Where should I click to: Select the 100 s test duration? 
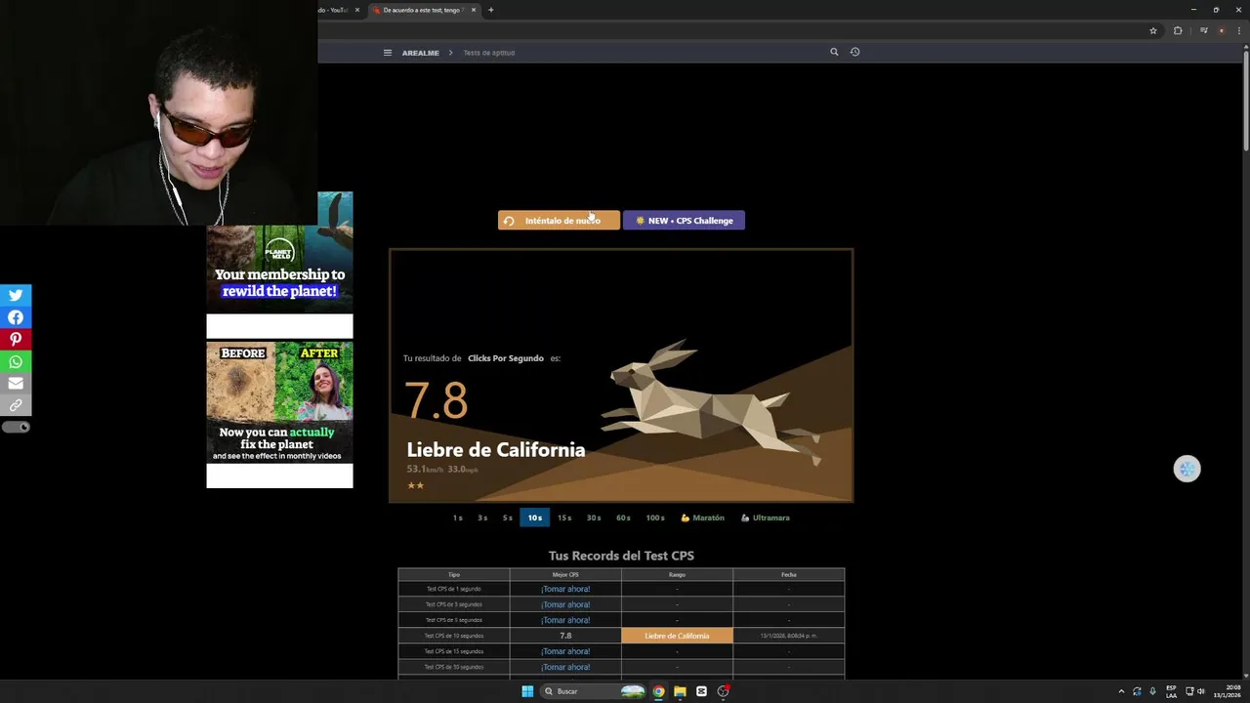coord(655,517)
